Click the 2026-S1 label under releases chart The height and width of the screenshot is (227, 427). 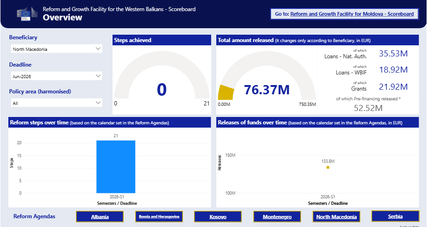(x=327, y=196)
